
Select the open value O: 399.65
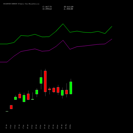tap(47, 9)
